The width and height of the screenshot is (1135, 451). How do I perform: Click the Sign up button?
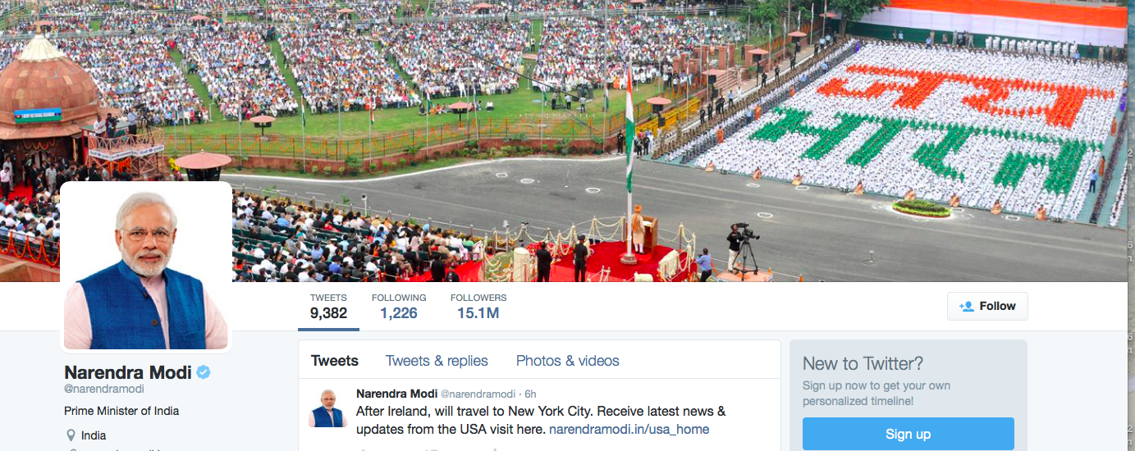click(908, 435)
